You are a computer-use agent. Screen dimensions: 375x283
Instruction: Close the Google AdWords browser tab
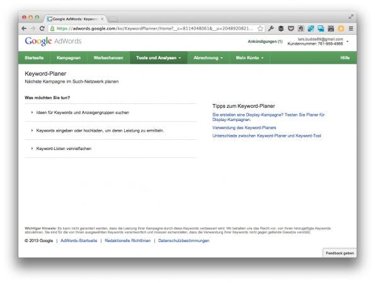(102, 19)
